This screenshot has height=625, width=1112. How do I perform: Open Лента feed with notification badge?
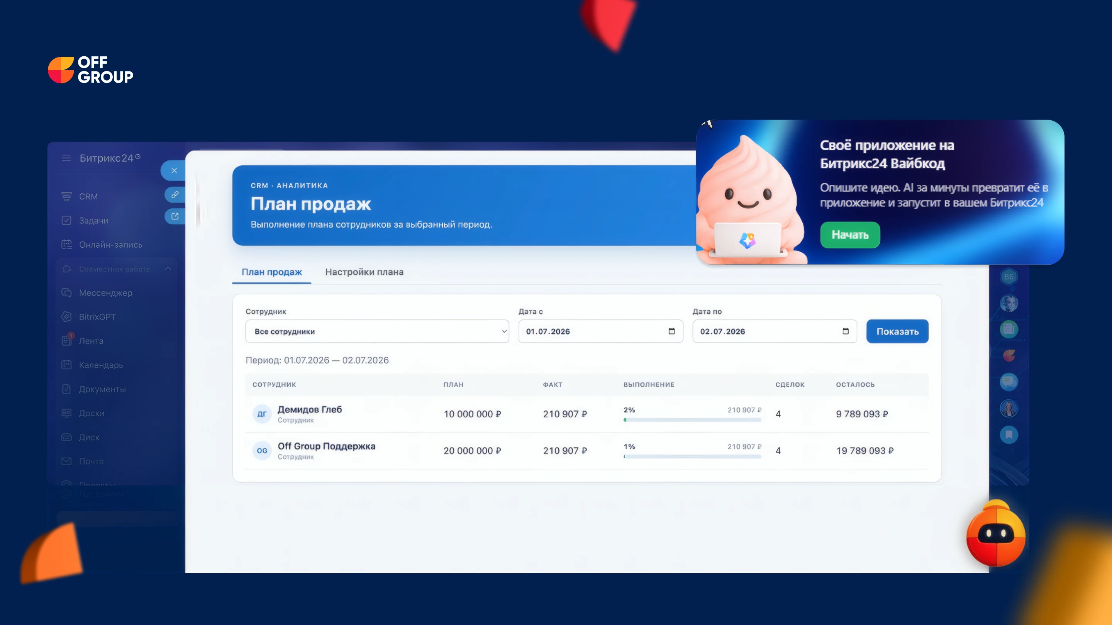[x=91, y=341]
